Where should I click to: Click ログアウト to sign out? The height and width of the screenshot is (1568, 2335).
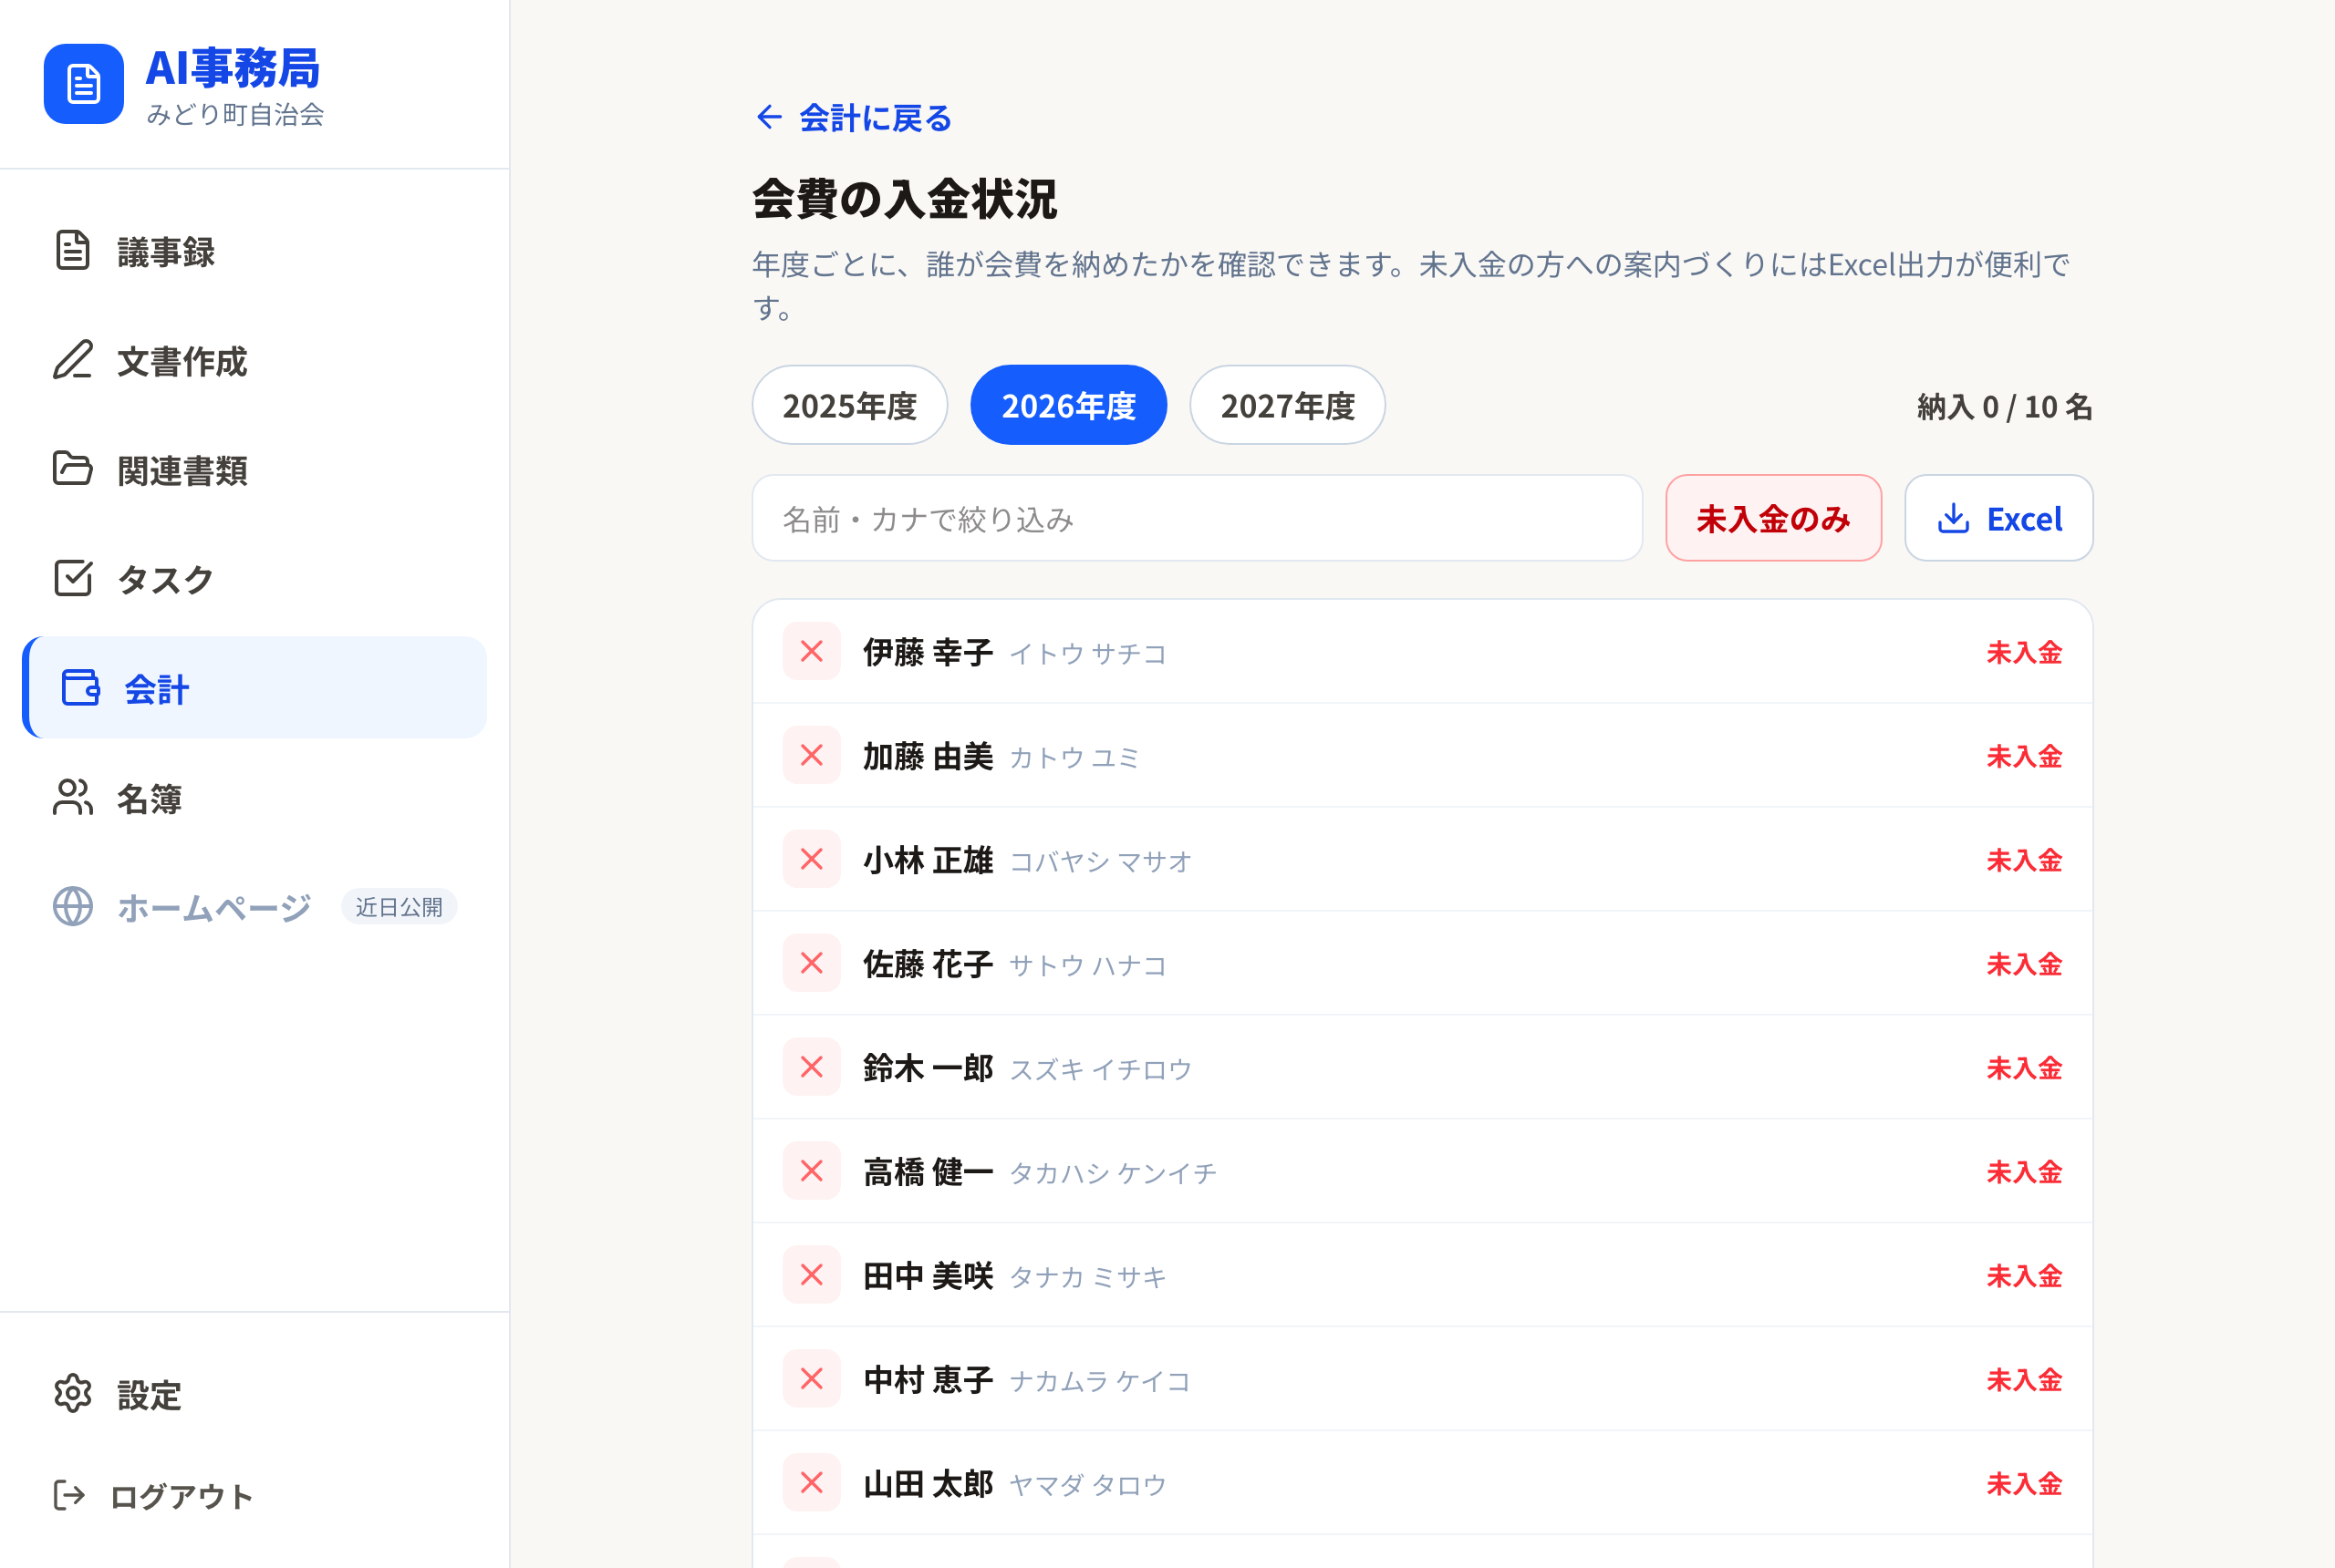point(254,1495)
